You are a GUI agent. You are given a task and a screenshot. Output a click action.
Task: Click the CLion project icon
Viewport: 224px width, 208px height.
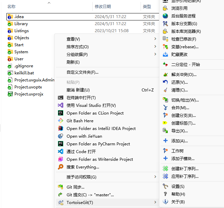(x=60, y=113)
